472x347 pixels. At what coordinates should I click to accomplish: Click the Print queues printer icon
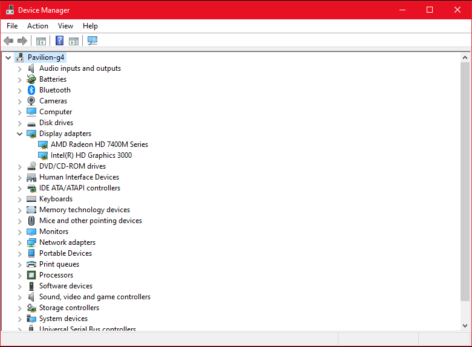tap(31, 264)
